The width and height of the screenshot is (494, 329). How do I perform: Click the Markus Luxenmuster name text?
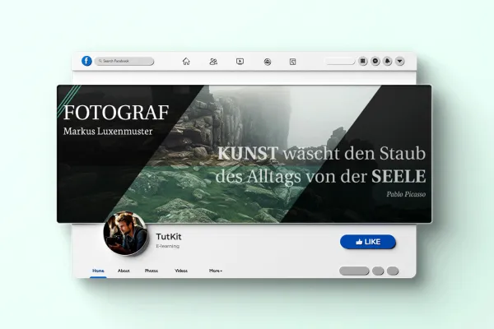coord(108,132)
